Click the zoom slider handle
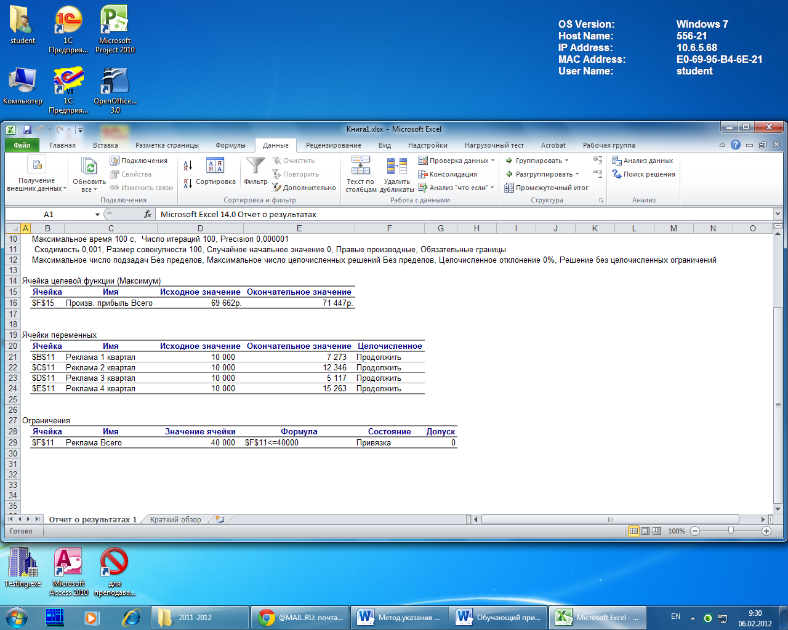Image resolution: width=788 pixels, height=630 pixels. pos(731,530)
